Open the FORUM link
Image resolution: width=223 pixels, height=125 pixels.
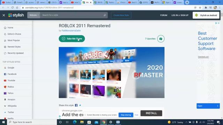163,15
